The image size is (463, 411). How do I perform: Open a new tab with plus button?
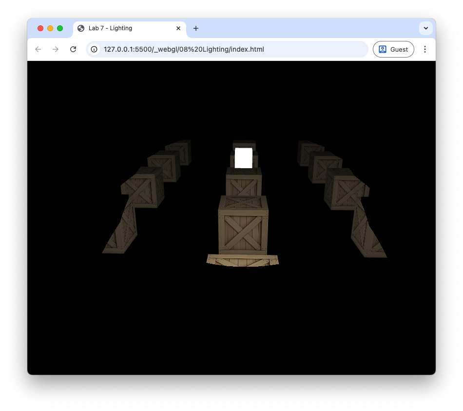point(196,28)
